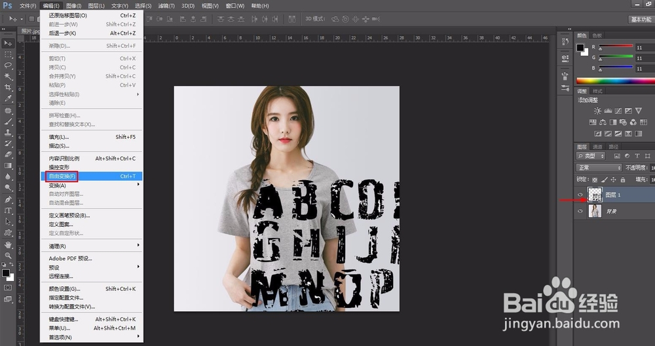
Task: Hide 图层 1 with its eye icon
Action: pyautogui.click(x=580, y=195)
